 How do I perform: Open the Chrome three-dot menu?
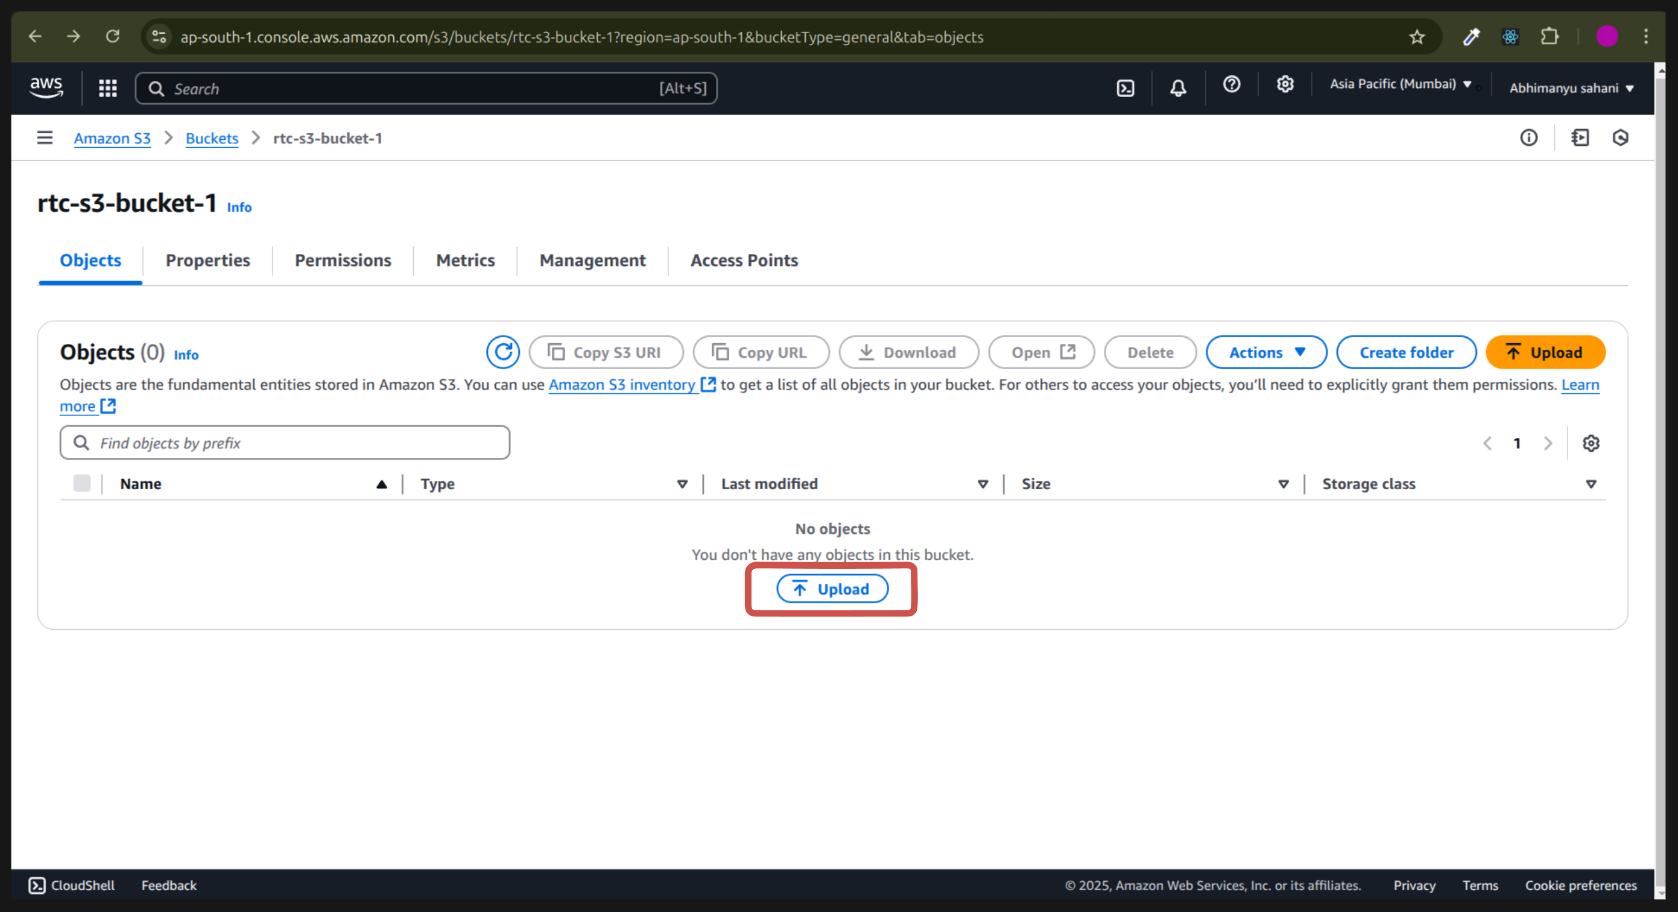click(x=1645, y=36)
